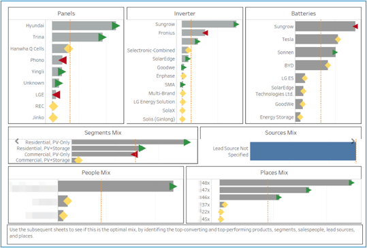Select the Commercial, PV+Storage label
This screenshot has width=367, height=248.
point(43,160)
